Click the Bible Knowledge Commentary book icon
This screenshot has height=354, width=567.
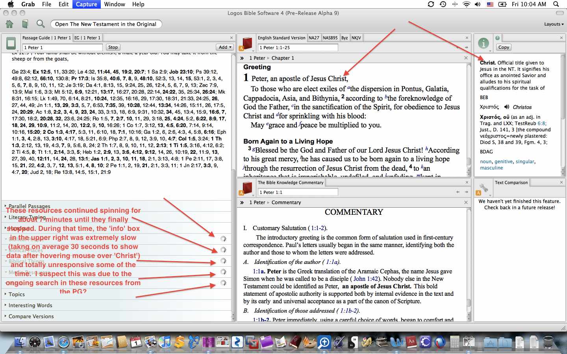247,188
